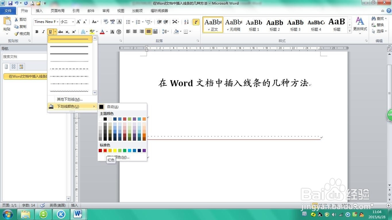
Task: Choose the dotted underline style
Action: click(x=69, y=61)
